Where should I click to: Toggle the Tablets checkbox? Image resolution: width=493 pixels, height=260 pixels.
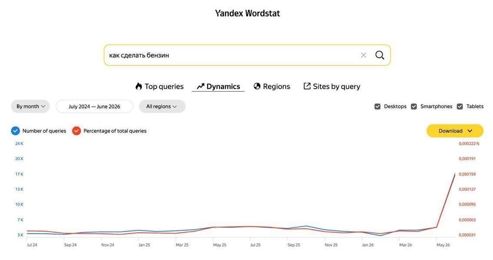[x=460, y=106]
